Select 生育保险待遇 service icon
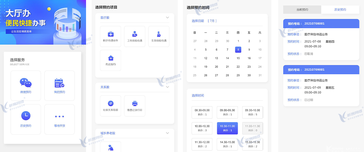364x152 pixels. click(159, 34)
